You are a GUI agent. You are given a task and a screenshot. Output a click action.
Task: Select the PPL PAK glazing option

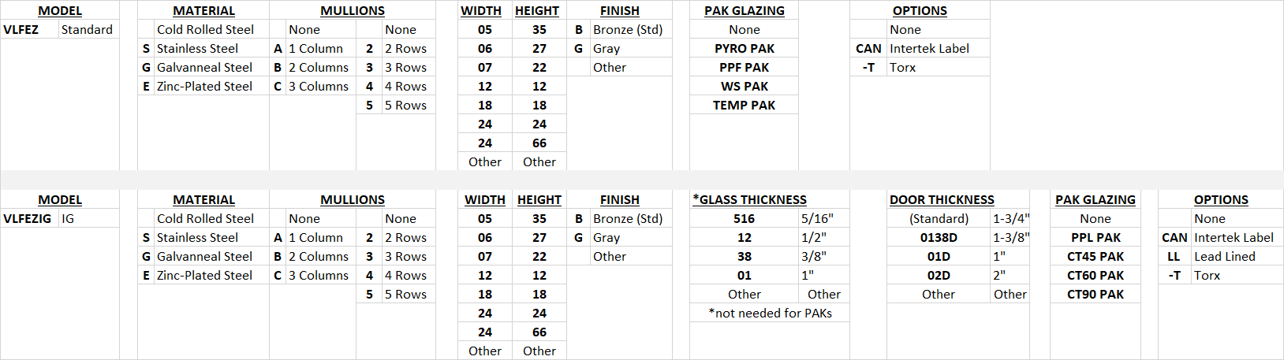pos(1096,238)
